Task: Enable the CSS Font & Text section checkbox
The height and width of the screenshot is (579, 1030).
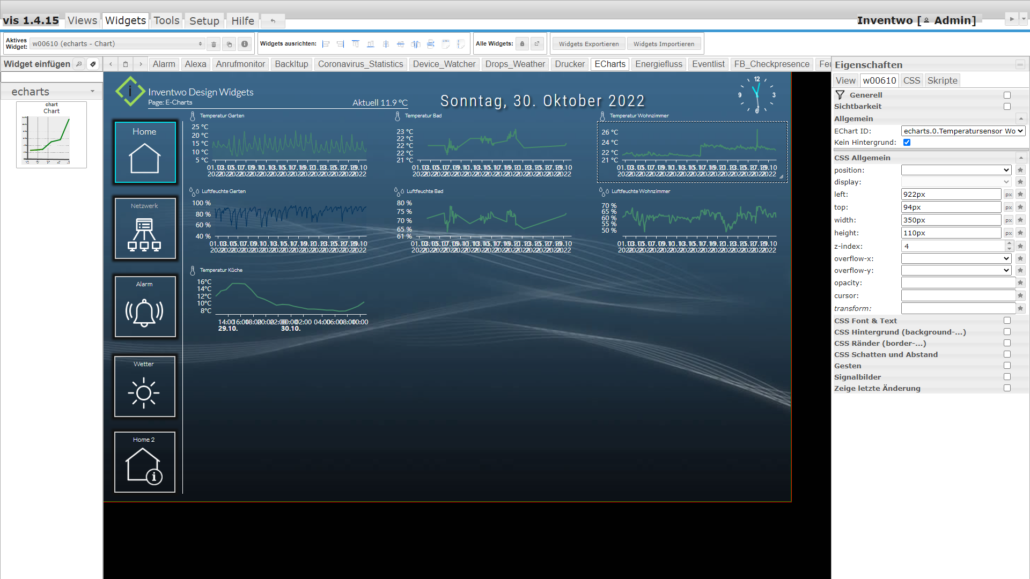Action: 1007,321
